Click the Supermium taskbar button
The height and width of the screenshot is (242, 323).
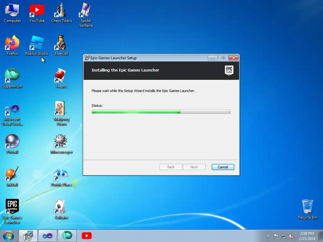tap(67, 236)
